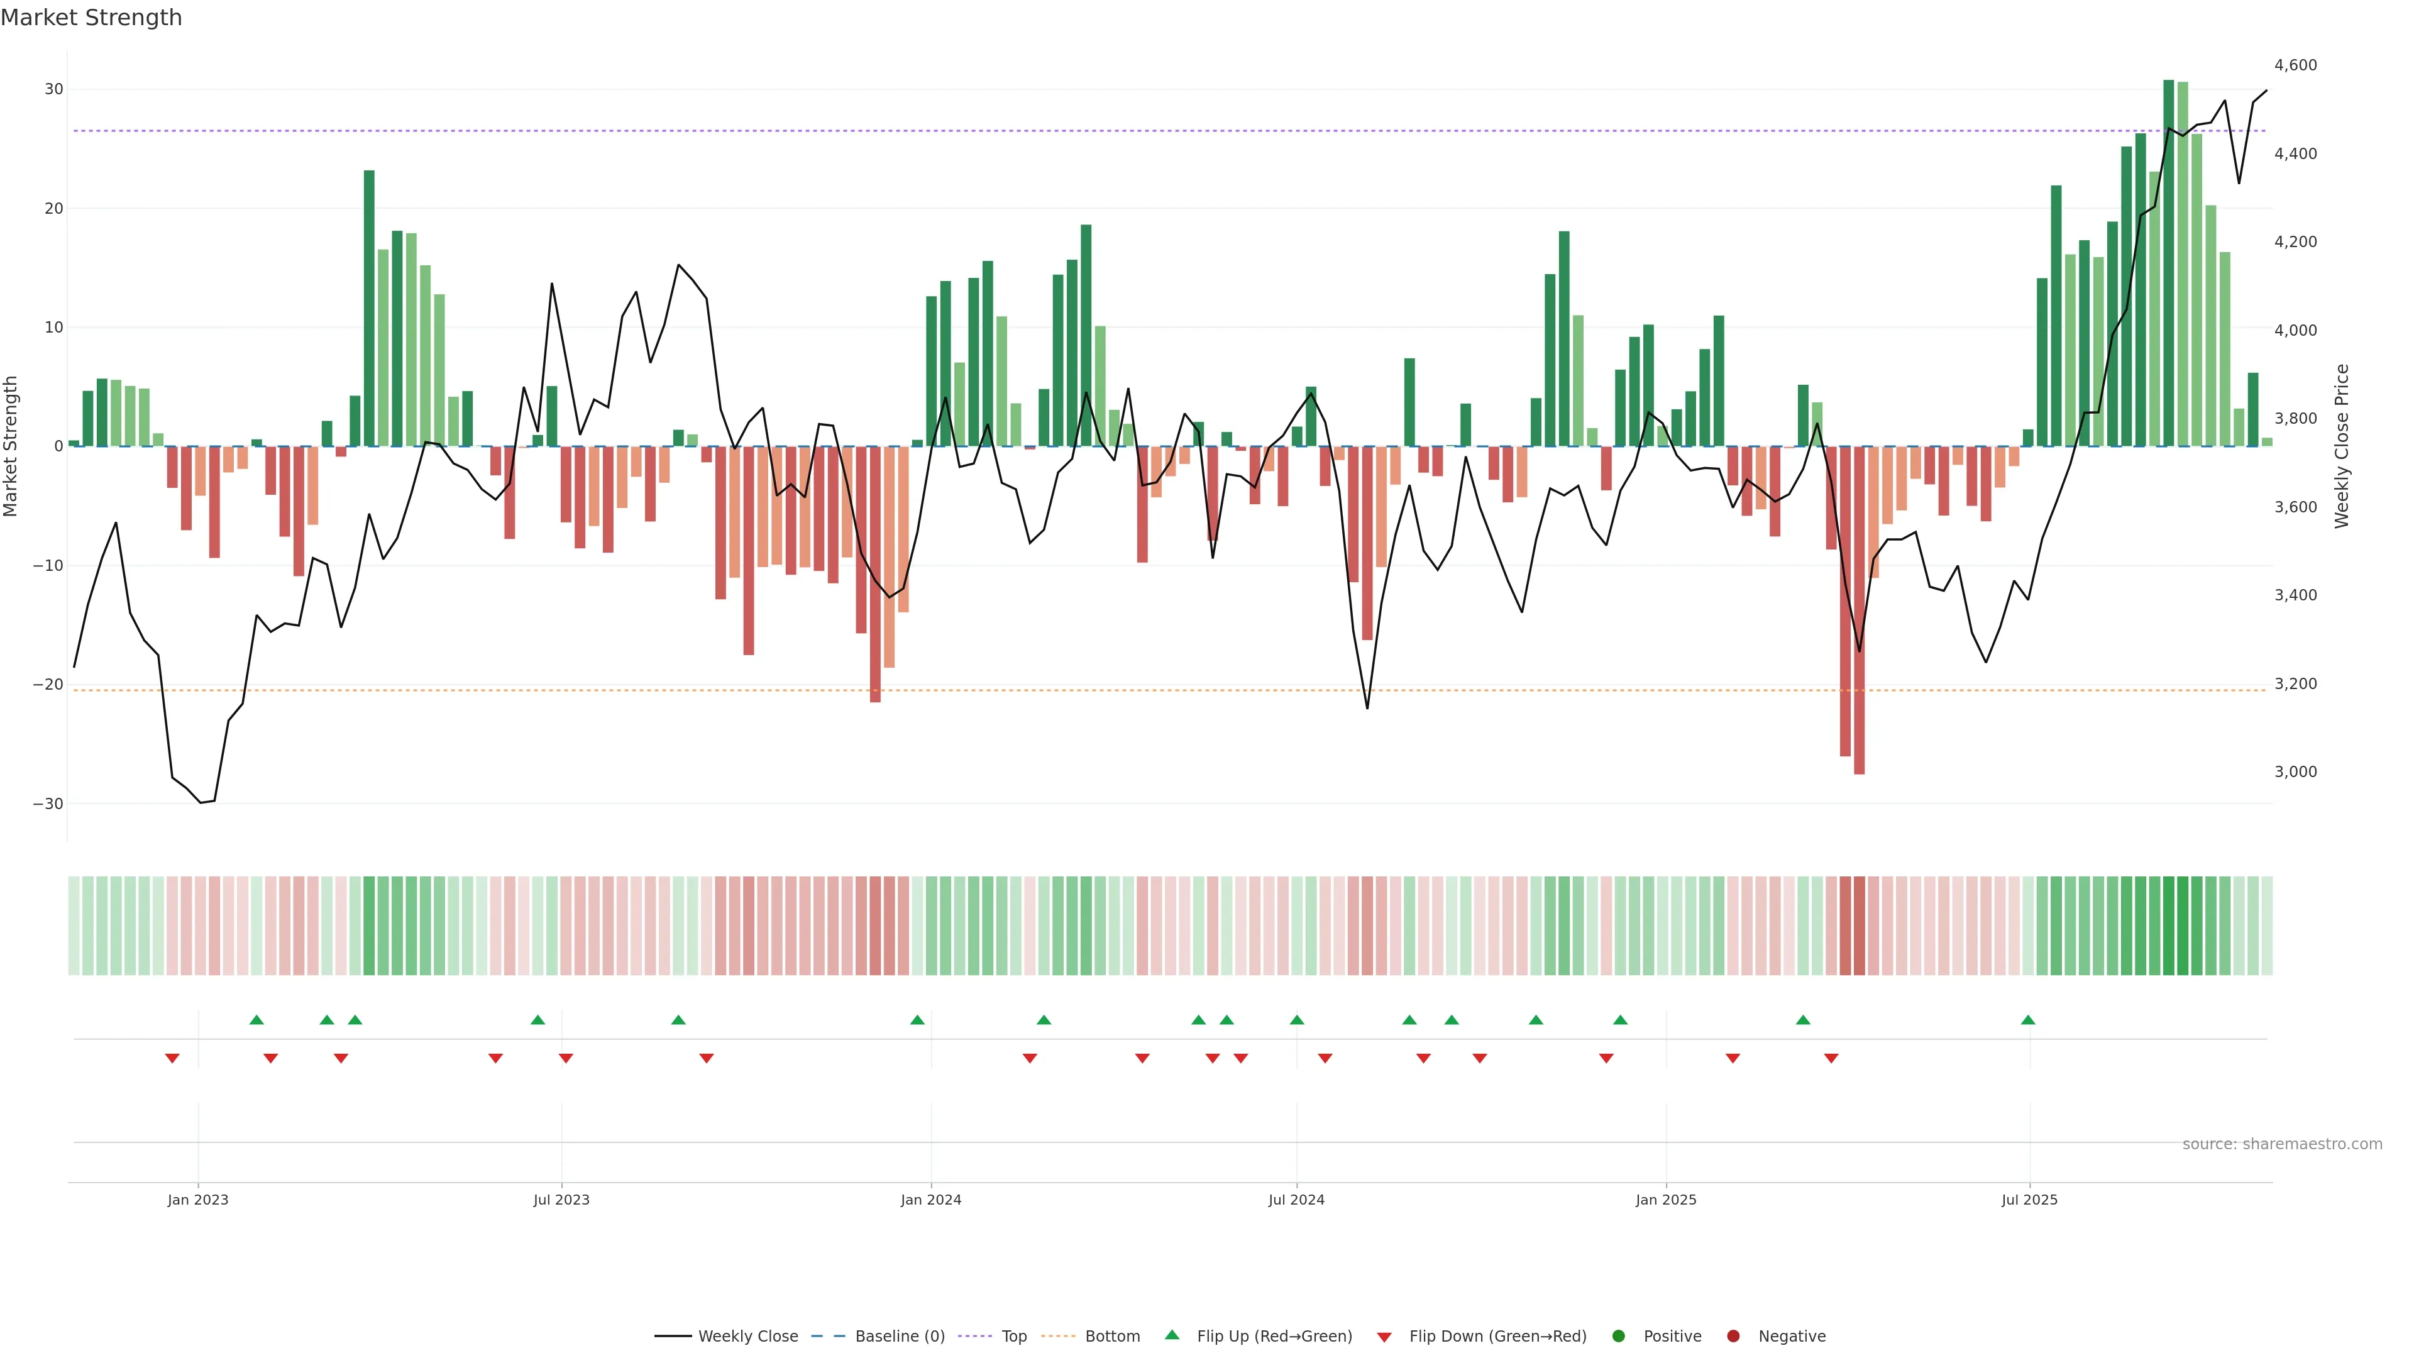
Task: Click the first red flip-down triangle marker
Action: coord(172,1058)
